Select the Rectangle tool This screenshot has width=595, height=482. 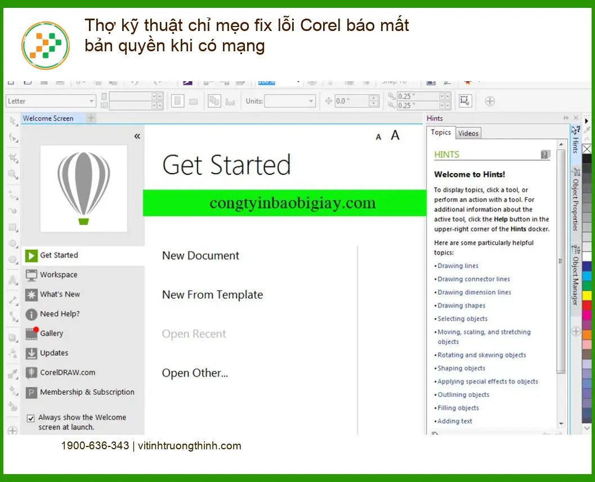click(x=14, y=228)
